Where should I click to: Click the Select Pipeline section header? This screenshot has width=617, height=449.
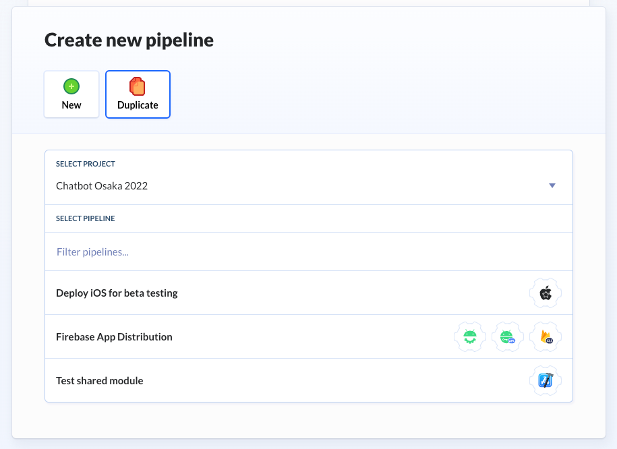86,218
